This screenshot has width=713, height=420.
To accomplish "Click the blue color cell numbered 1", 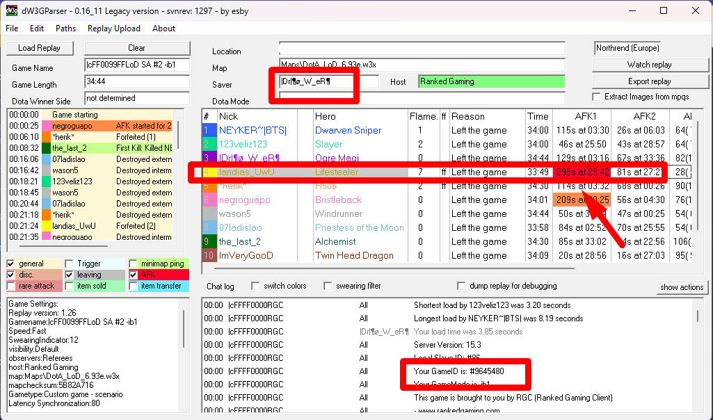I will pyautogui.click(x=209, y=131).
